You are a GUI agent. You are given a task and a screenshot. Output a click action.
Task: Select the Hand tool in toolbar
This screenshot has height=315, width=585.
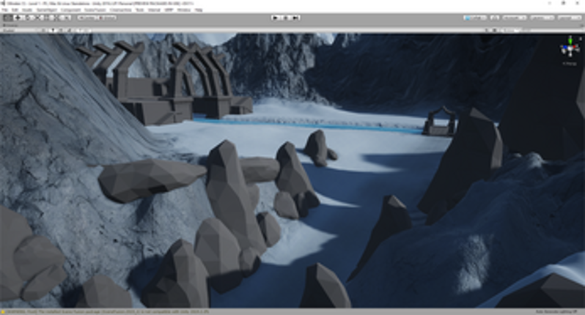9,18
